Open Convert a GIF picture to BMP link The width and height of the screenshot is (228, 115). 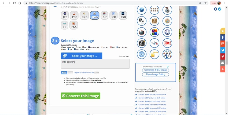click(x=152, y=98)
